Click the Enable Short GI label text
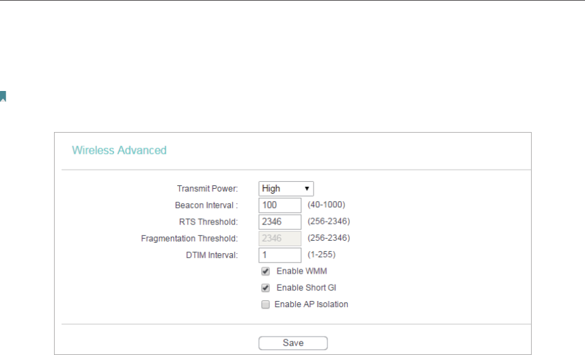This screenshot has height=355, width=585. (x=306, y=288)
